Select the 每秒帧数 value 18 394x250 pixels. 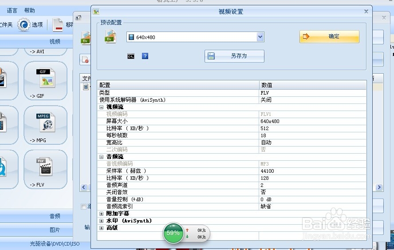[x=263, y=135]
